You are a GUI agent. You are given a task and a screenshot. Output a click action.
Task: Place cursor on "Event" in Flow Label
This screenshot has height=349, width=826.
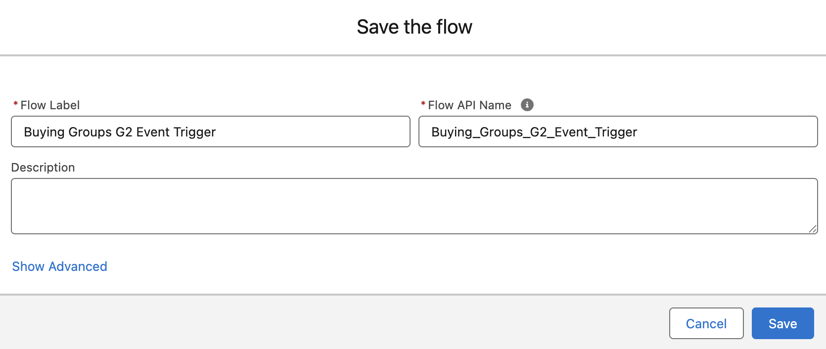[x=153, y=132]
